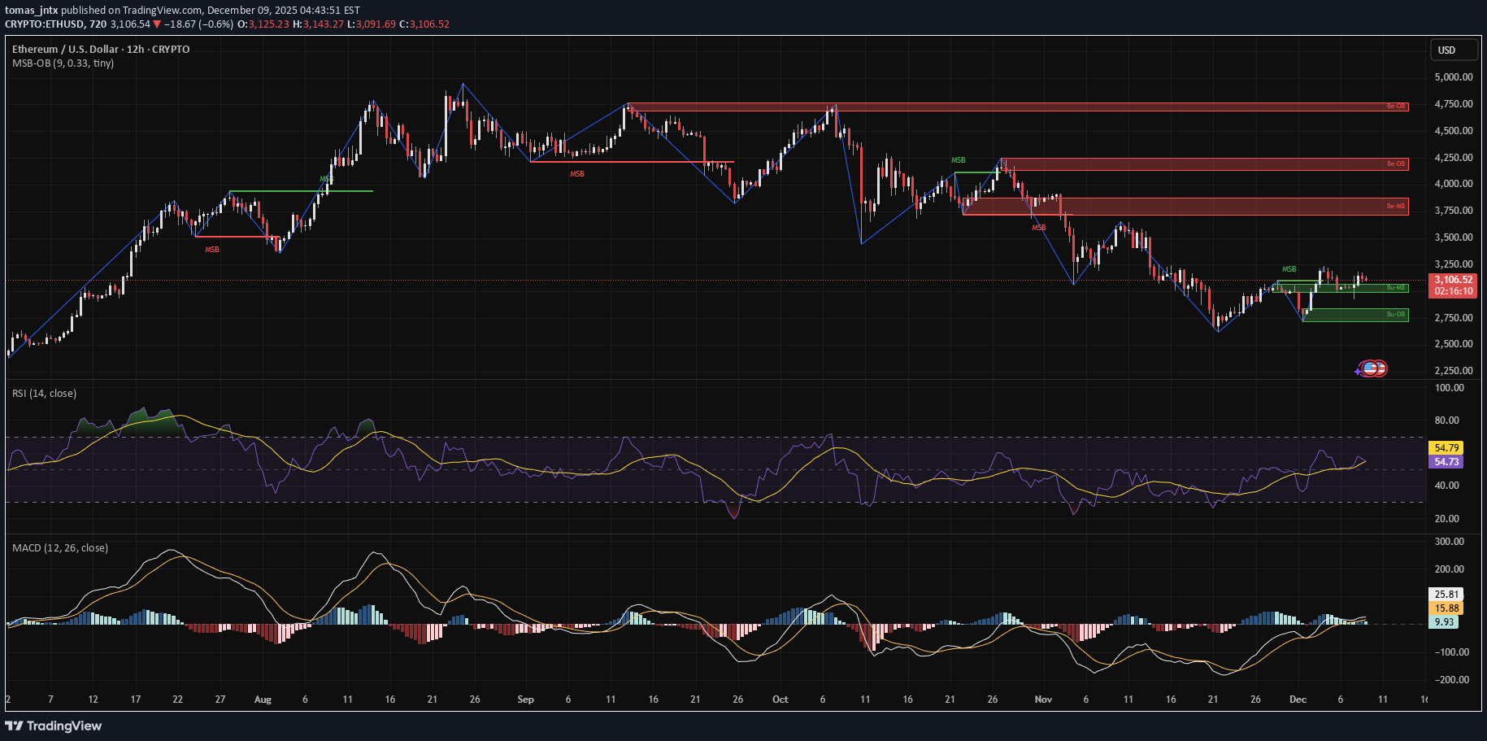Select the Be-MB bearish zone label
Screen dimensions: 1487x741
[x=1395, y=207]
